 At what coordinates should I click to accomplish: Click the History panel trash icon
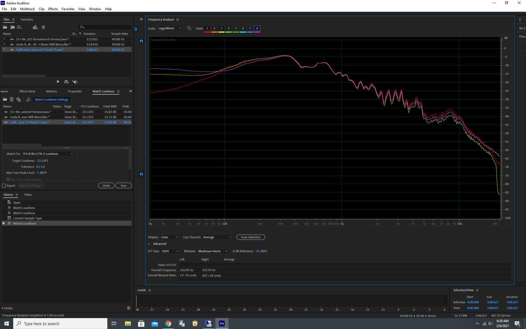pyautogui.click(x=128, y=308)
